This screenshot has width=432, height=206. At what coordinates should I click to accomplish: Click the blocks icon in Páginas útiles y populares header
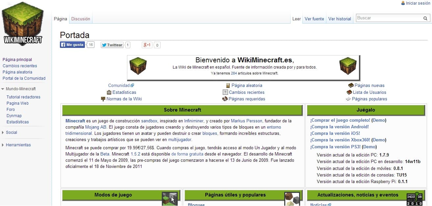coord(292,198)
